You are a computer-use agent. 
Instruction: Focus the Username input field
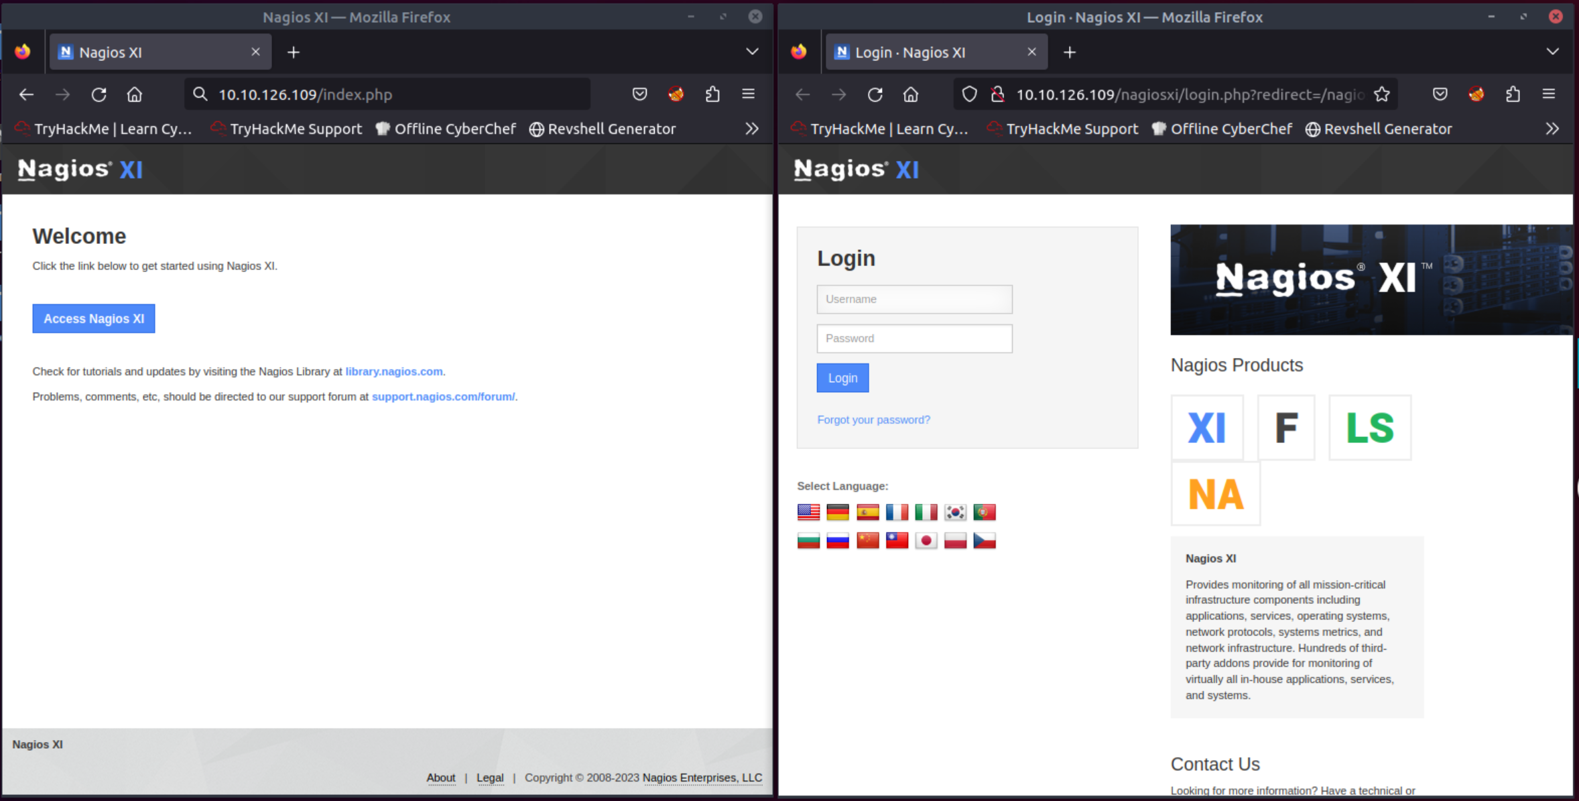tap(914, 299)
